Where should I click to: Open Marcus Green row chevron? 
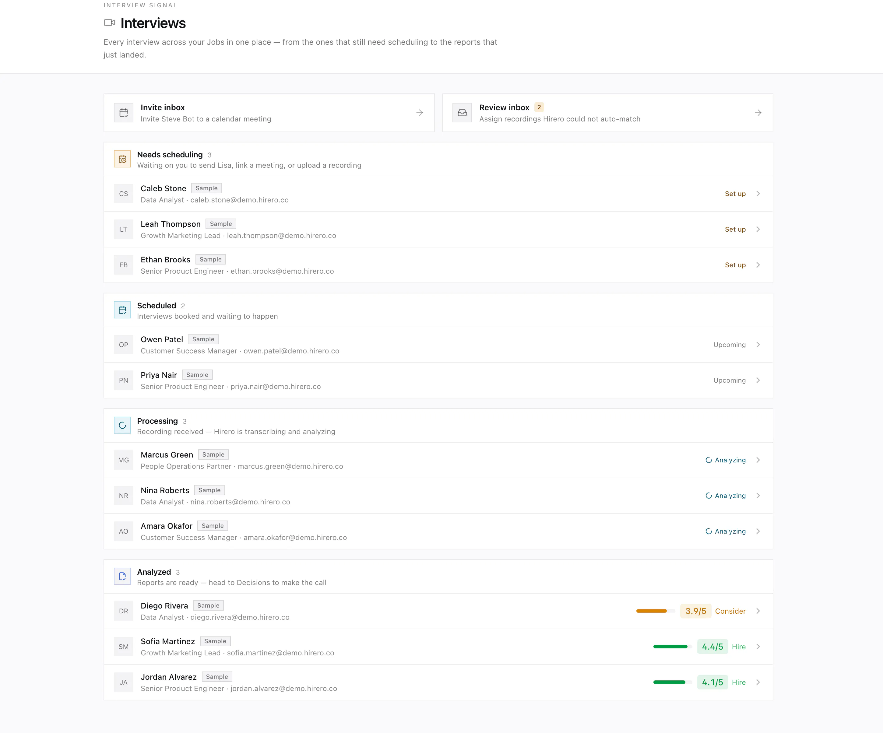click(758, 460)
